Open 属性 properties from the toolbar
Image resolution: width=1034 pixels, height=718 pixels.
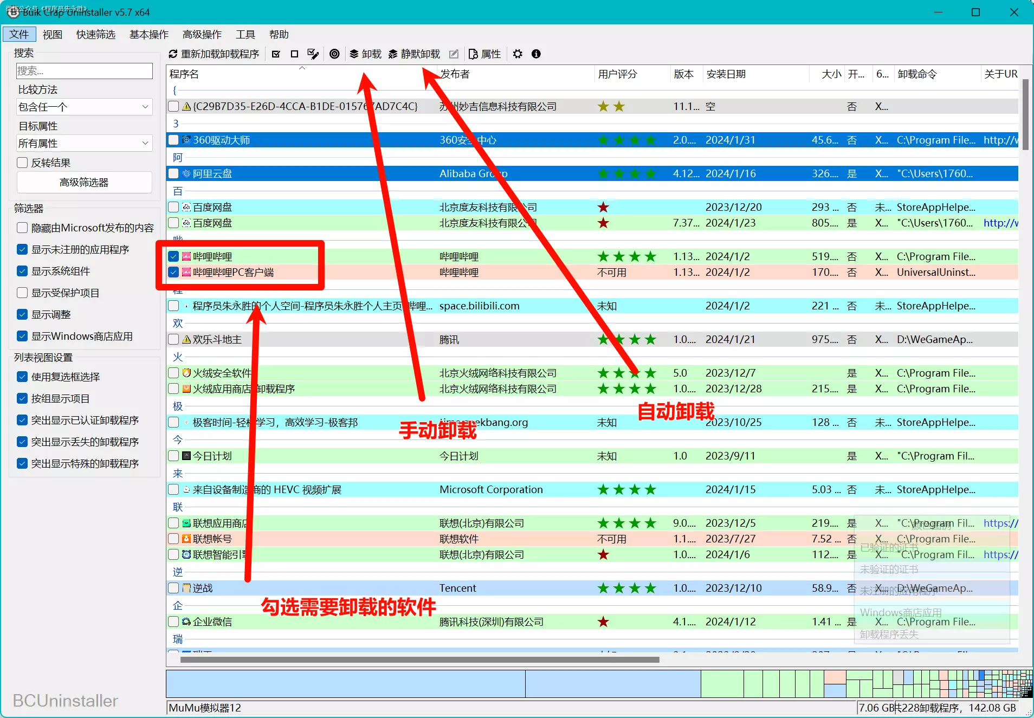coord(484,54)
